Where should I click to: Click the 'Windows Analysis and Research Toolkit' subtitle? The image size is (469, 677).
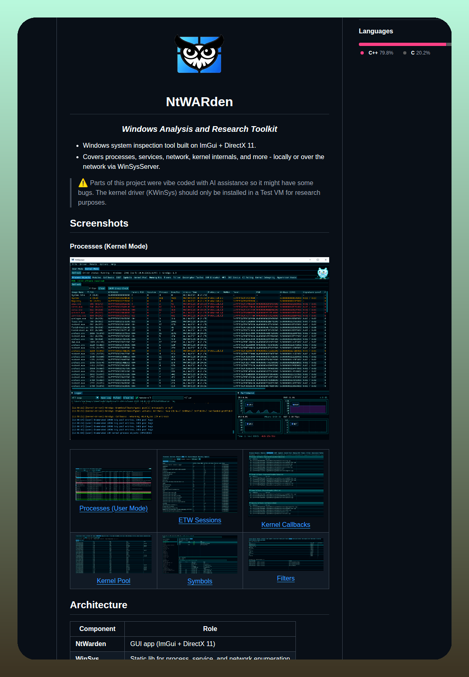[x=199, y=129]
